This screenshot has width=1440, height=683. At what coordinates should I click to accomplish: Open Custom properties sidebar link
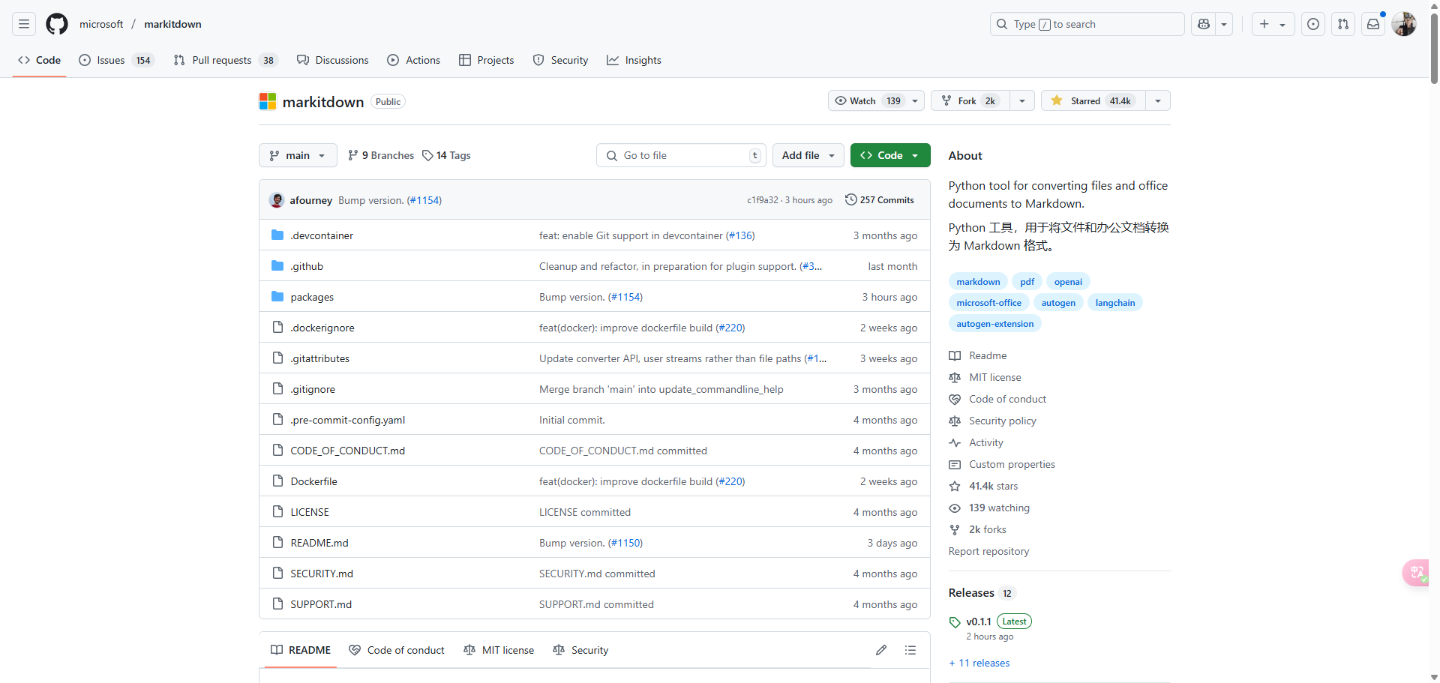pos(1012,464)
